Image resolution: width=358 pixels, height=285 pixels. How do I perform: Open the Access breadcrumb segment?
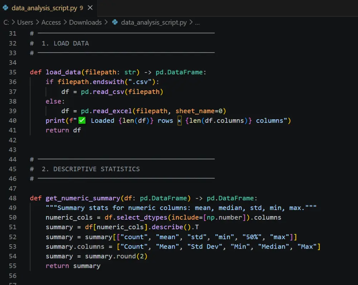(51, 22)
